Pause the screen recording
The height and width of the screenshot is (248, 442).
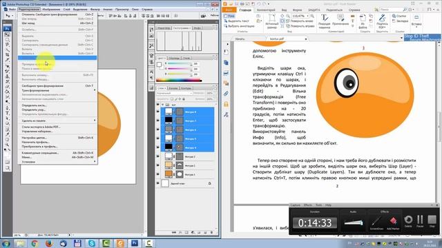[420, 221]
